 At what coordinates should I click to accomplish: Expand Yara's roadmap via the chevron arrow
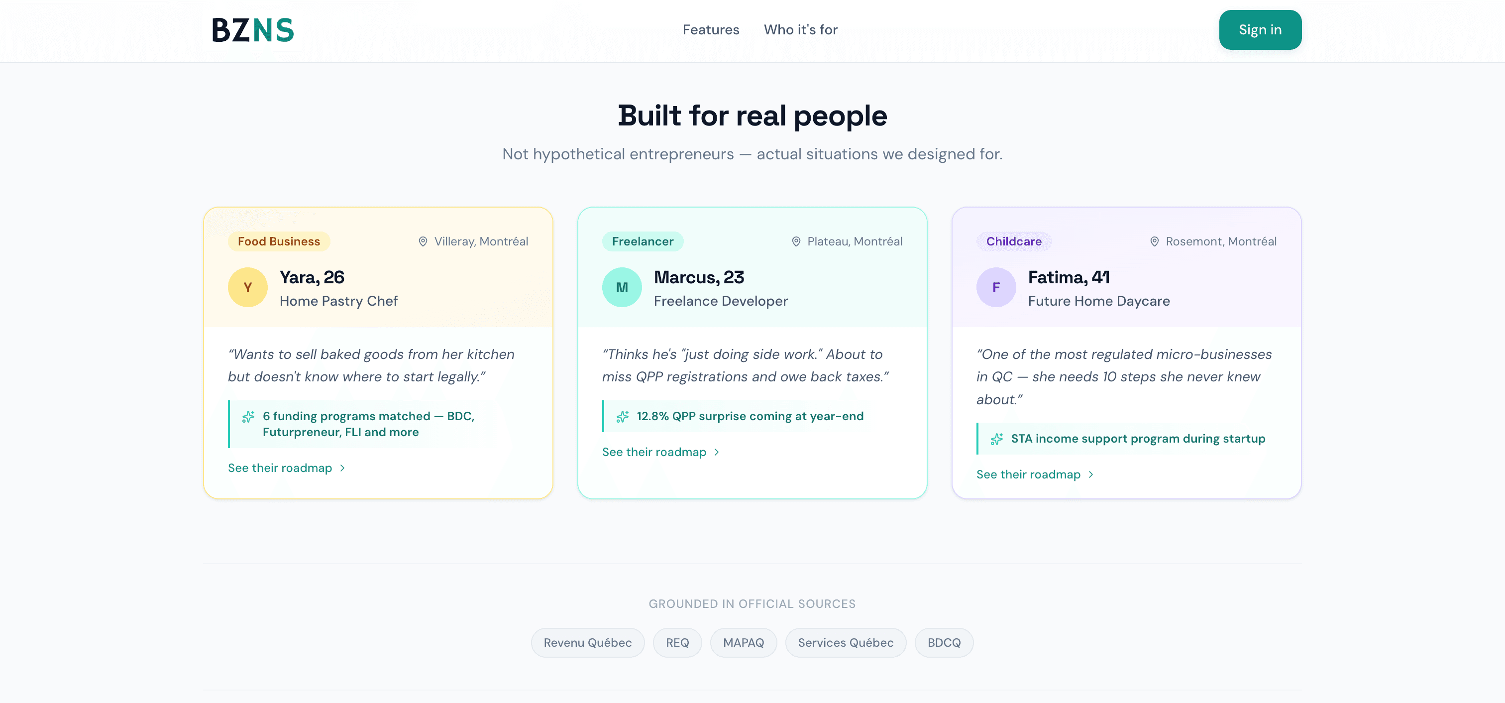pyautogui.click(x=342, y=468)
